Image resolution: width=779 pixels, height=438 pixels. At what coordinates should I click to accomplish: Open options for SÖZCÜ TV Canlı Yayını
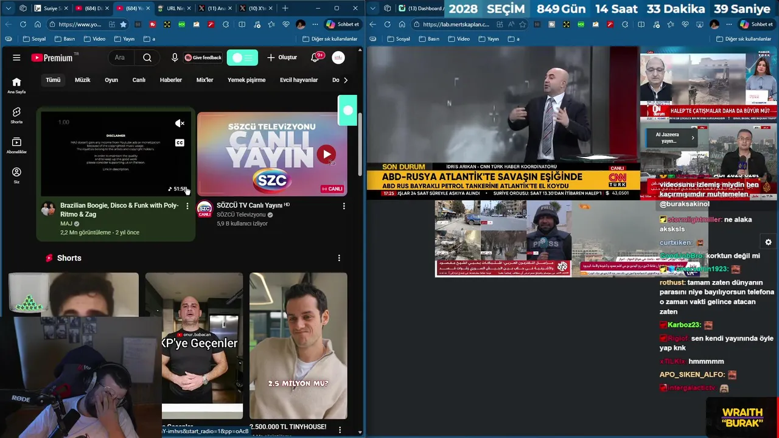344,206
